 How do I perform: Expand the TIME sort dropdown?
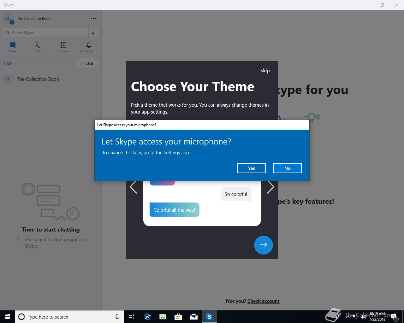tap(10, 63)
